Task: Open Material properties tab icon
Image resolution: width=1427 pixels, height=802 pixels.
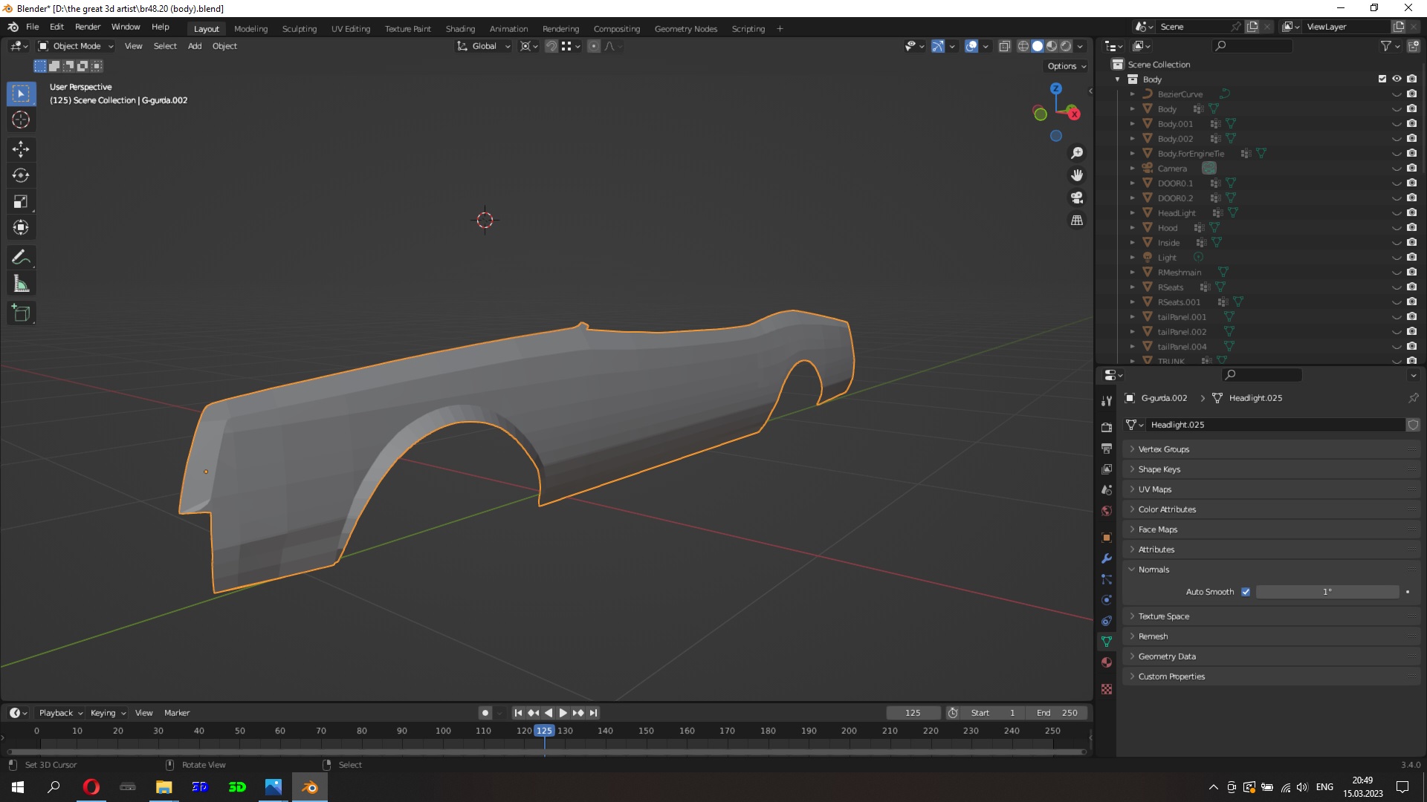Action: point(1107,662)
